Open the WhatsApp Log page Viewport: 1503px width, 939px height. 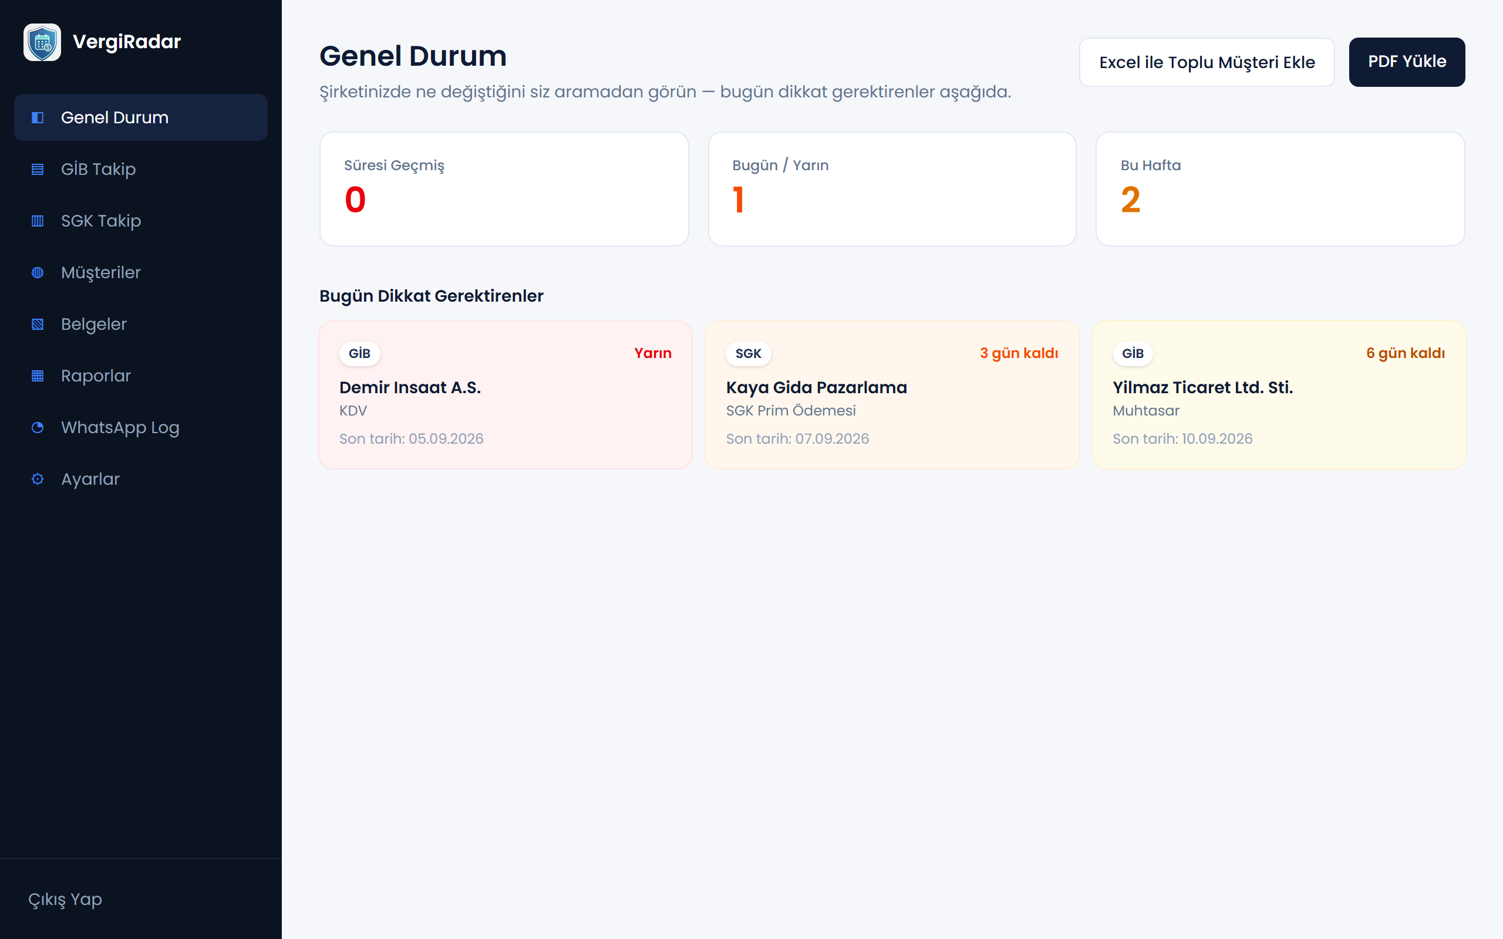141,427
